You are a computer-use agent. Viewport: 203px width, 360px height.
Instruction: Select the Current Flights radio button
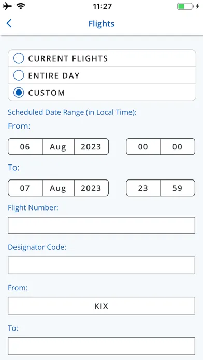102,58
